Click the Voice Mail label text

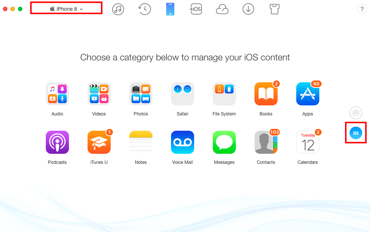[183, 162]
